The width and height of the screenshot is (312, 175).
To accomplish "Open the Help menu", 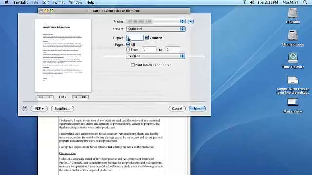I will click(x=90, y=2).
